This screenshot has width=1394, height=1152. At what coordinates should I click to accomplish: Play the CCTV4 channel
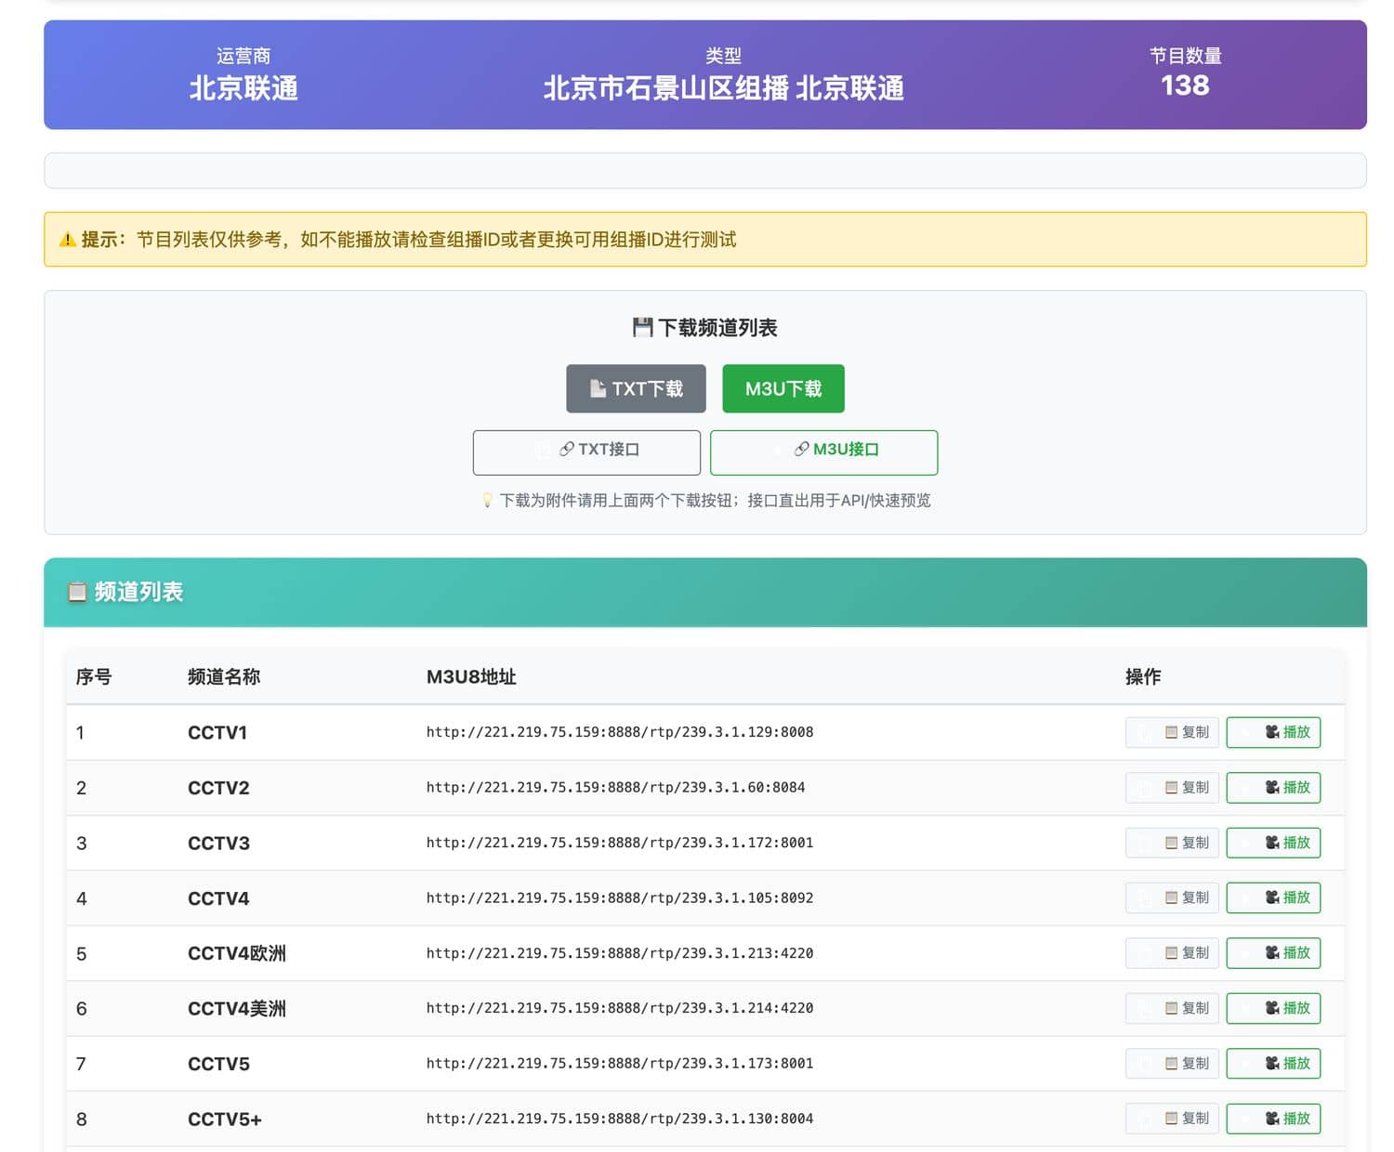click(1273, 897)
